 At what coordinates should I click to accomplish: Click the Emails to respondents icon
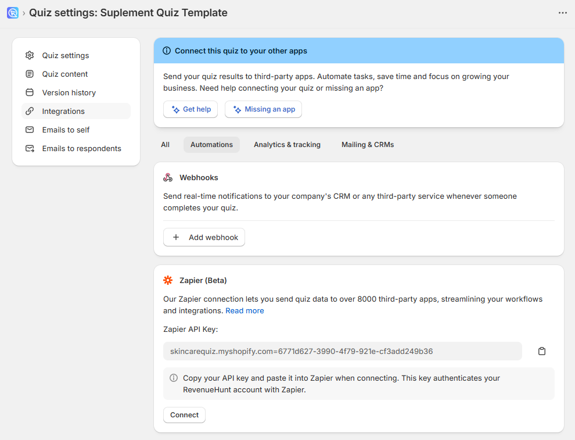point(30,148)
